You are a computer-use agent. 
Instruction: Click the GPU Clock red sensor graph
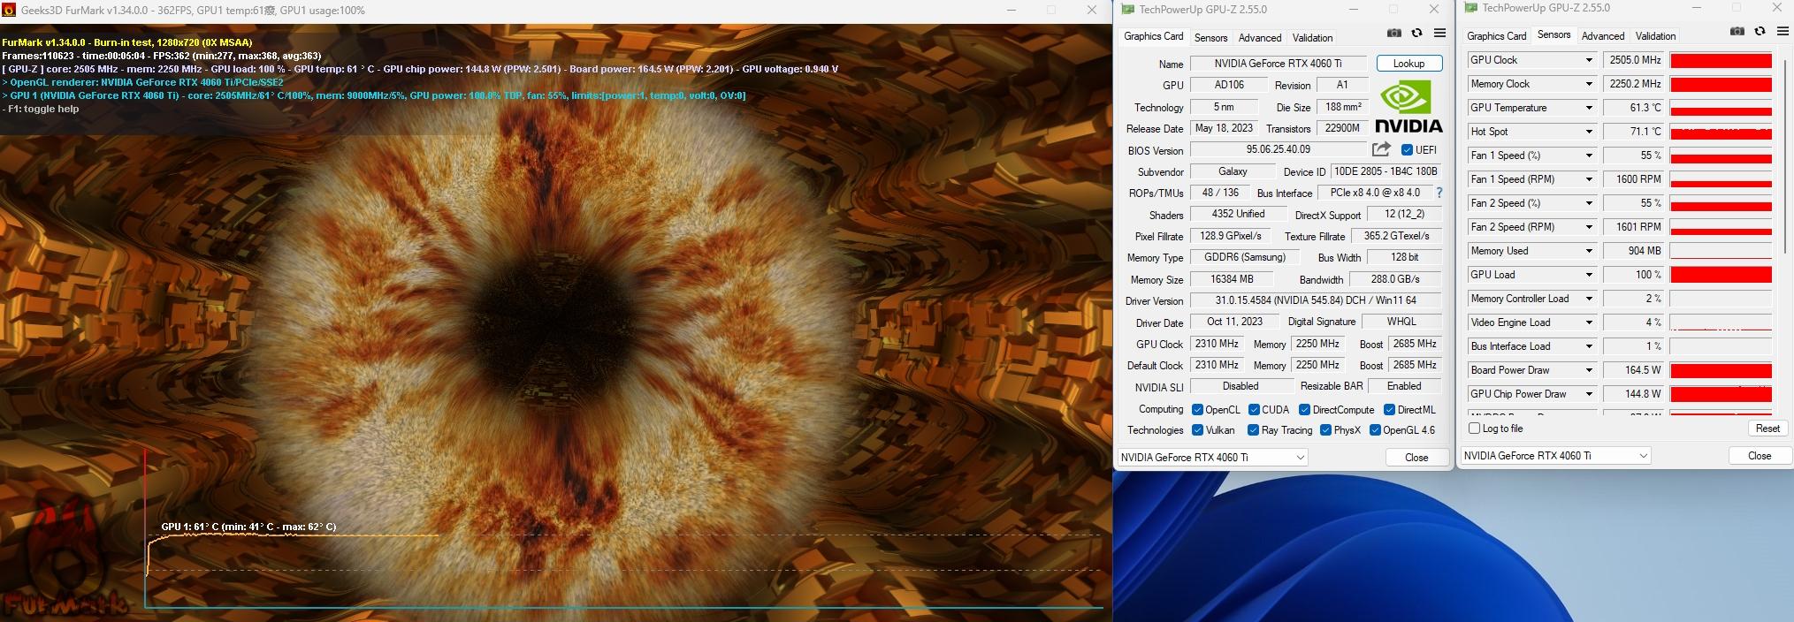[1721, 60]
